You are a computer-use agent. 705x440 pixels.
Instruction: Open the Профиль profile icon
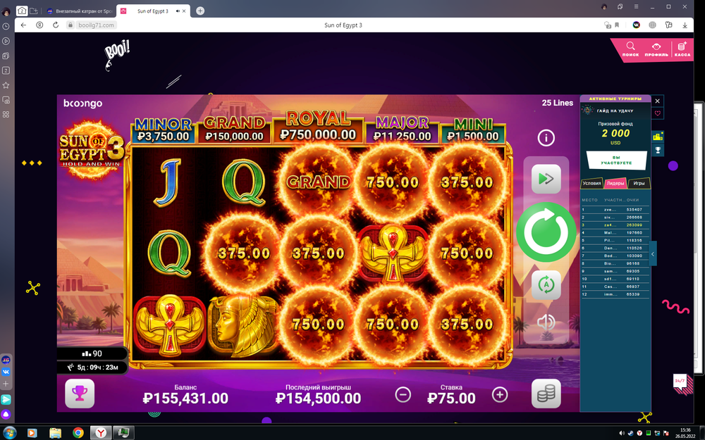tap(656, 49)
